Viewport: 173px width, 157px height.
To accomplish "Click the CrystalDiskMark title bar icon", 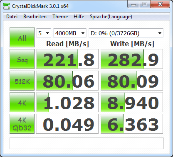I will 7,6.
